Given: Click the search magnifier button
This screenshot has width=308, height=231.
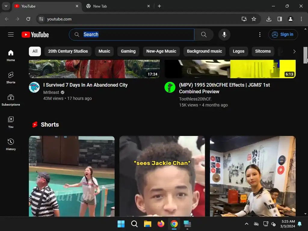Looking at the screenshot, I should point(204,35).
